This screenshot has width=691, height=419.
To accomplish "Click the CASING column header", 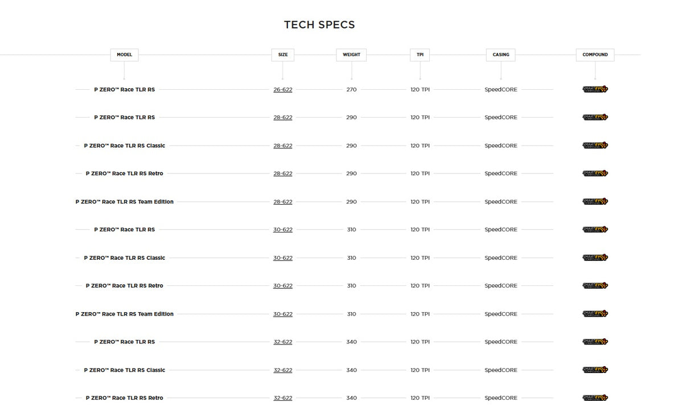I will tap(501, 55).
